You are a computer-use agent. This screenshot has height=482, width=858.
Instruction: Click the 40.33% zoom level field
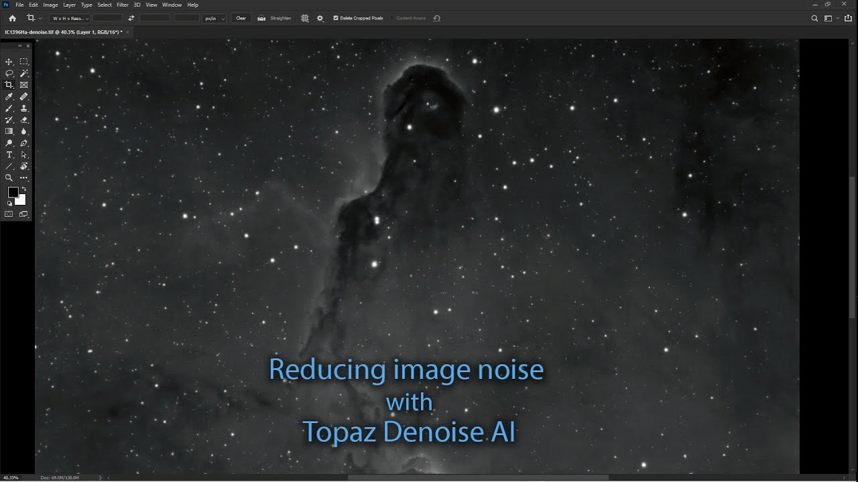pos(10,477)
